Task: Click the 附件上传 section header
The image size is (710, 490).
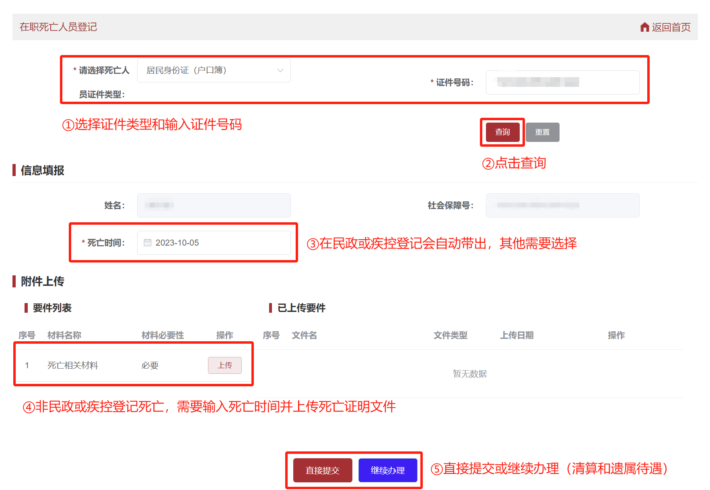Action: [x=43, y=281]
